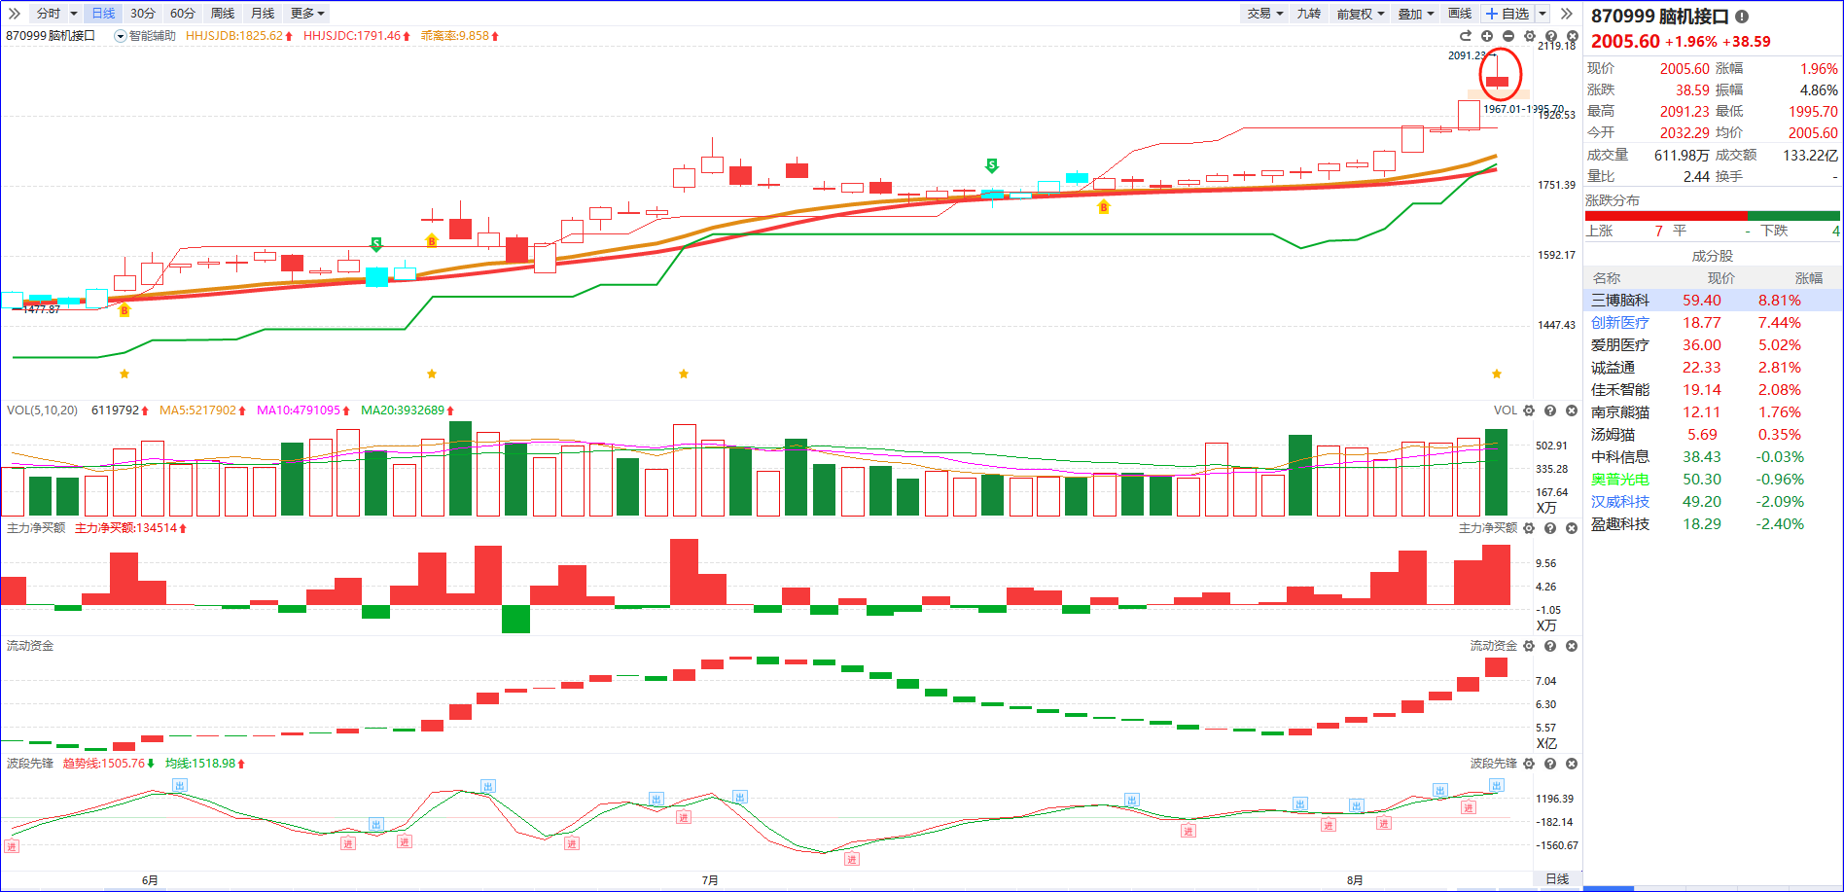This screenshot has width=1844, height=892.
Task: Click the VOL(5,10,20) indicator label
Action: [42, 410]
